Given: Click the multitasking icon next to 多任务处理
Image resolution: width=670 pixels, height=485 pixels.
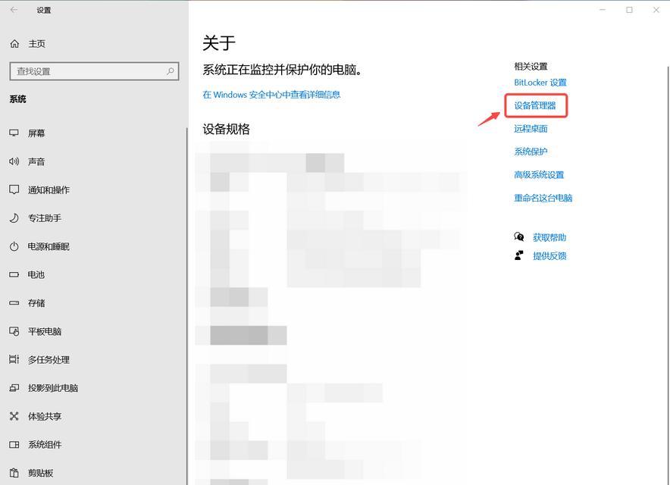Looking at the screenshot, I should 14,359.
